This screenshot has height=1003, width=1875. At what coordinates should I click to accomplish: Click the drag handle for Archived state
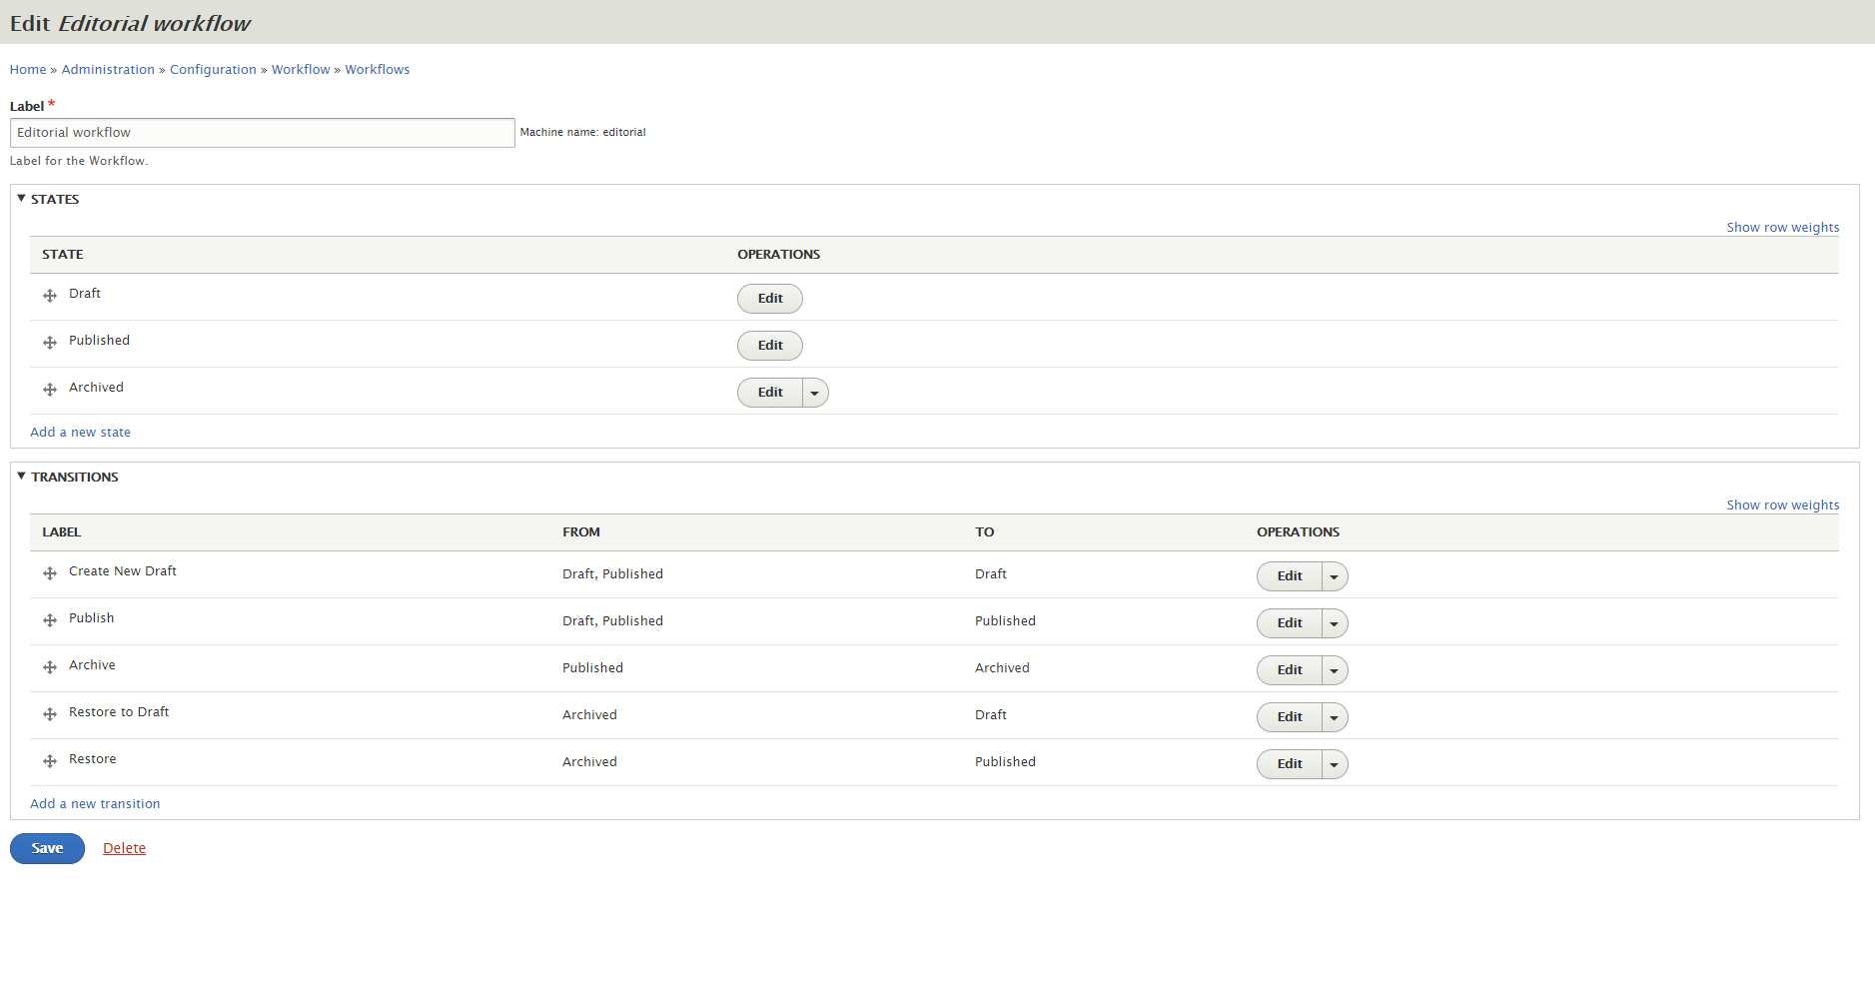click(x=50, y=390)
